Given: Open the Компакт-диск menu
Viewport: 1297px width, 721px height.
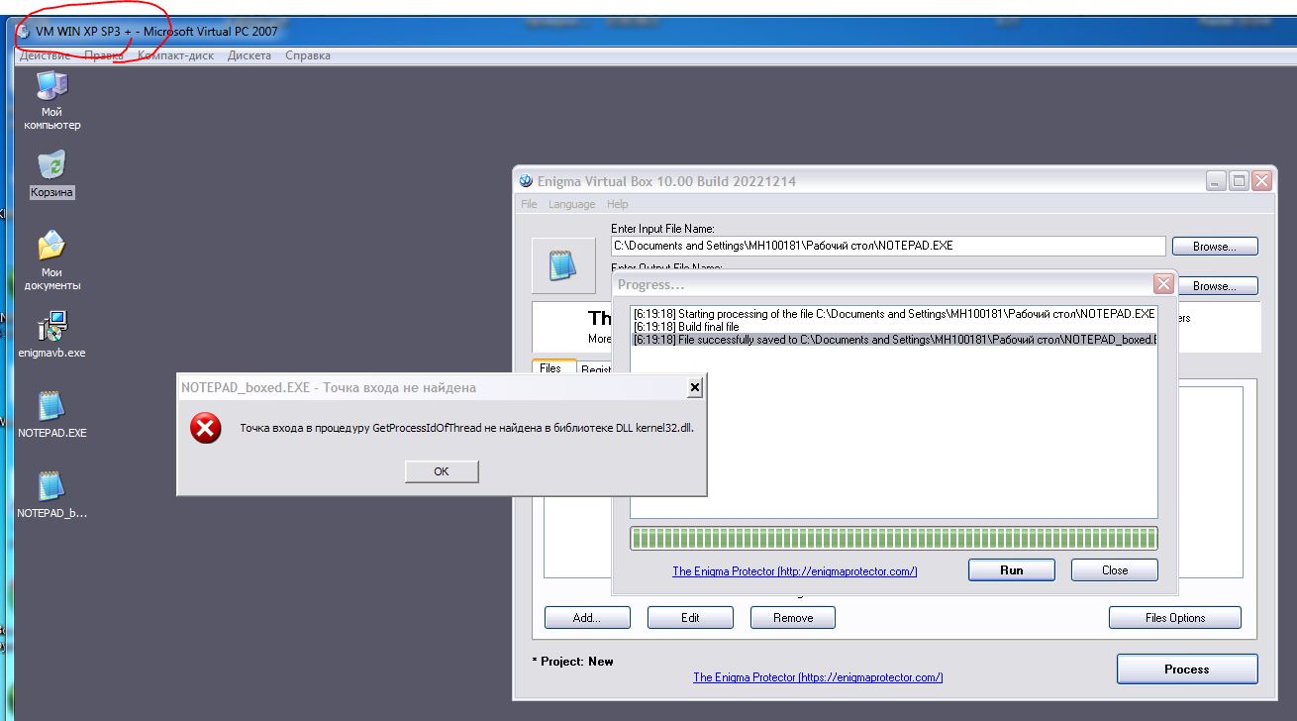Looking at the screenshot, I should [x=175, y=55].
